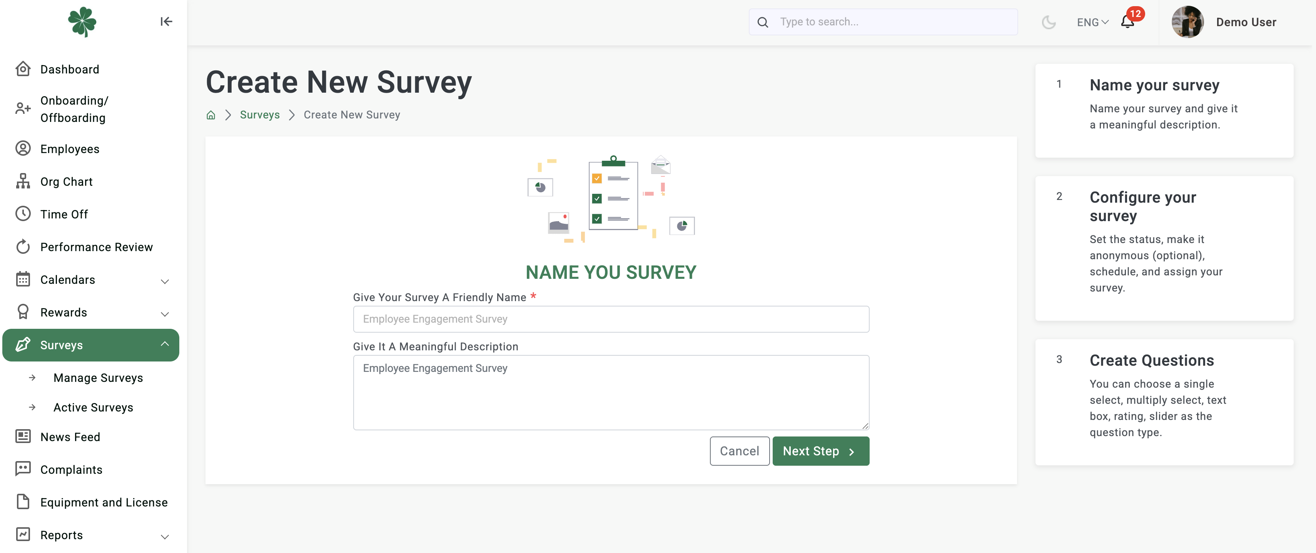This screenshot has width=1316, height=553.
Task: Collapse the sidebar with the arrow icon
Action: point(166,22)
